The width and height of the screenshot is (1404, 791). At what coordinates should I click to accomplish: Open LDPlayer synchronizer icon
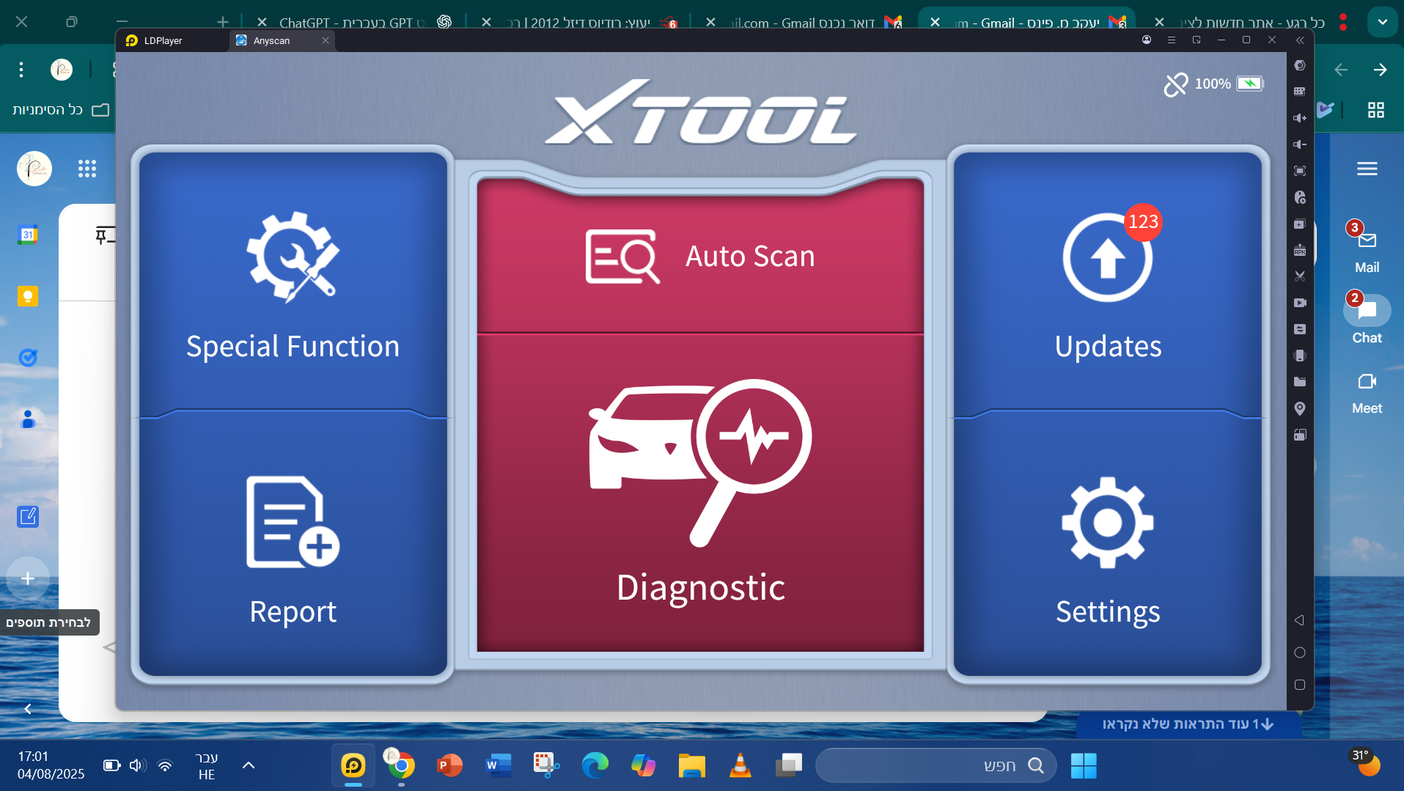tap(1300, 329)
